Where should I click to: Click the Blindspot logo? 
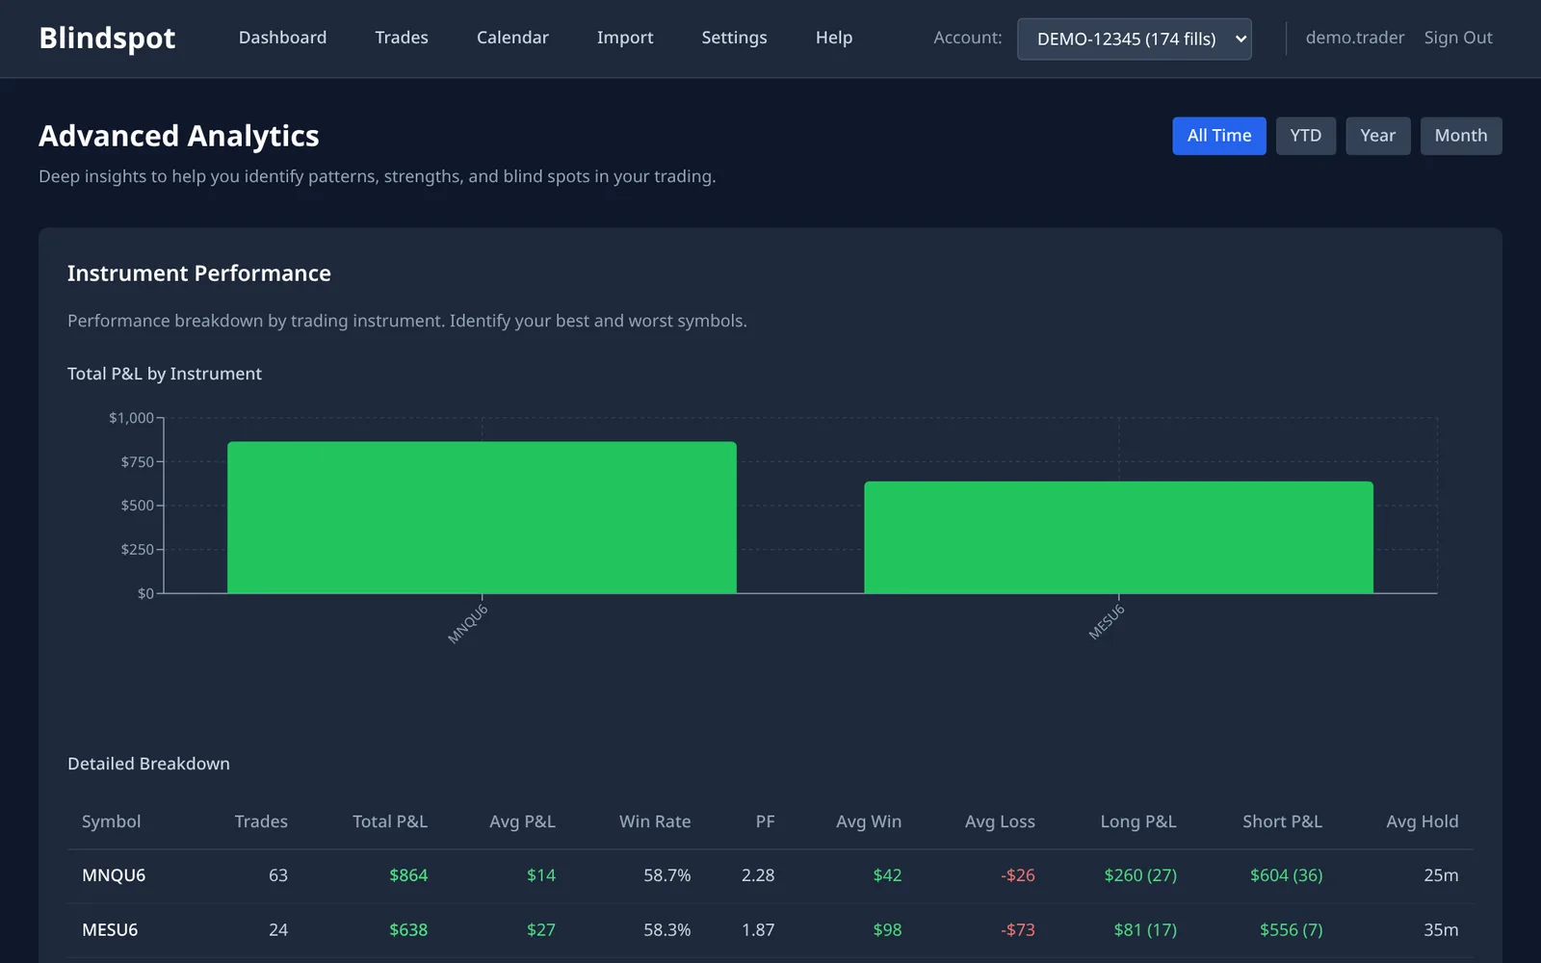107,38
